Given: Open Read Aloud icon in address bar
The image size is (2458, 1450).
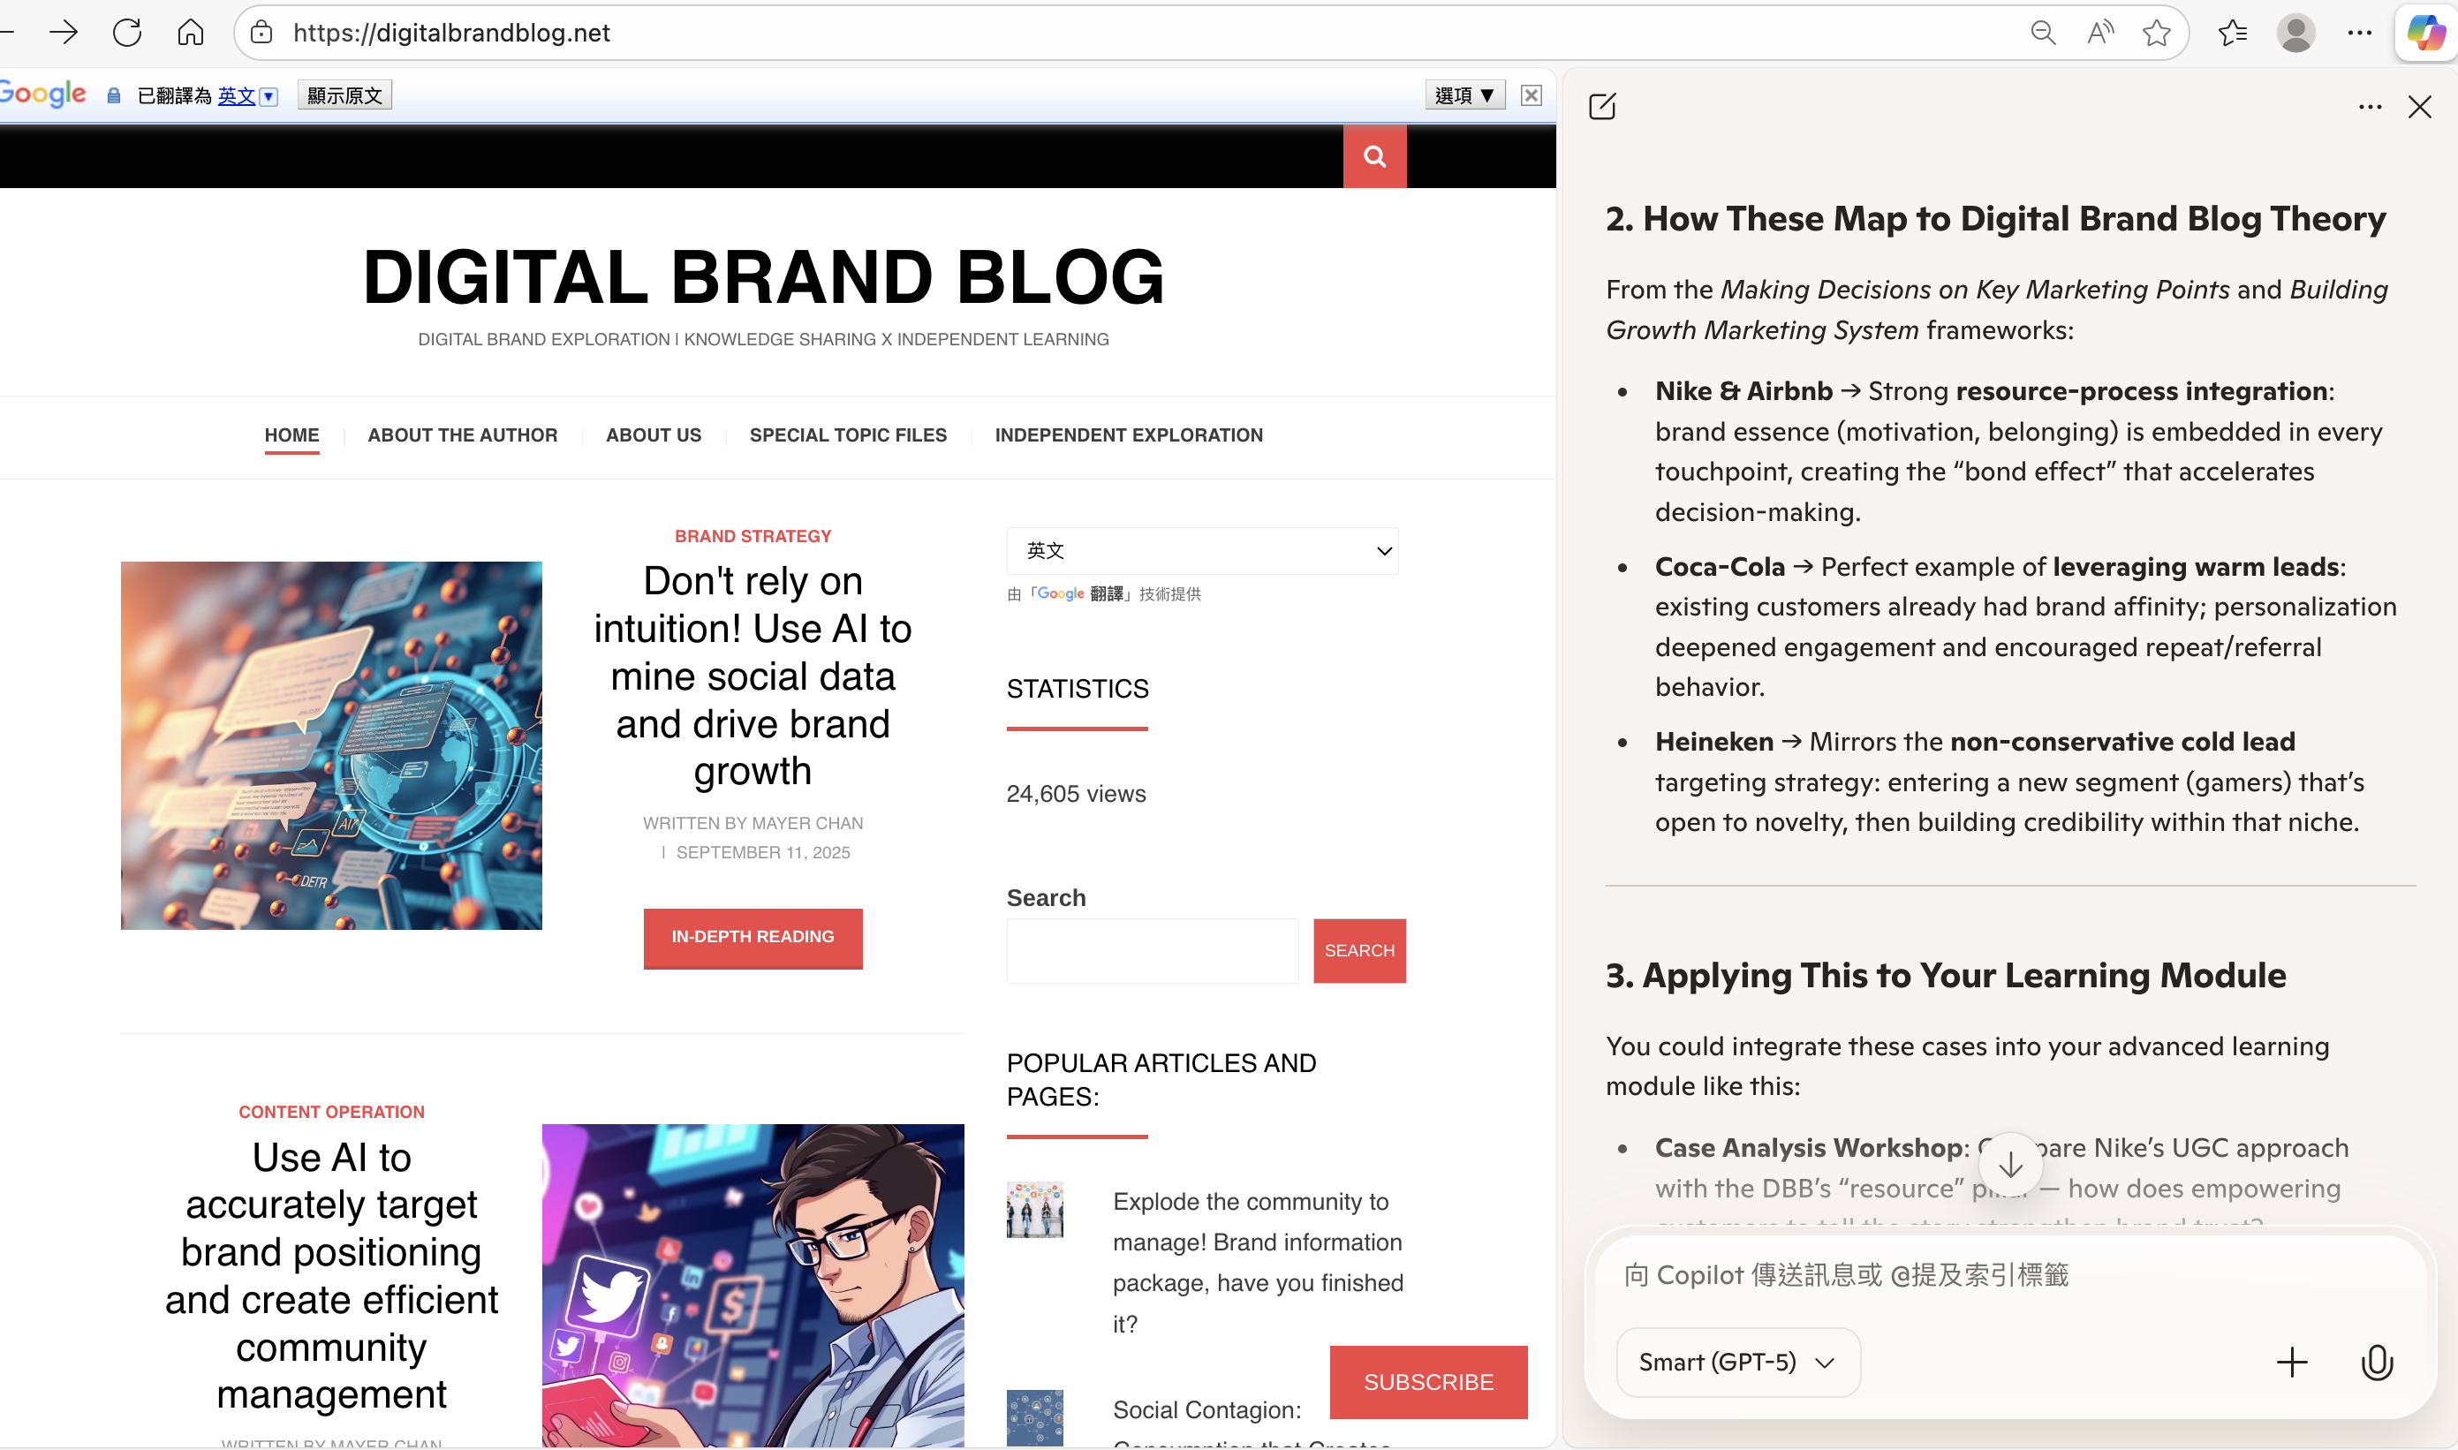Looking at the screenshot, I should pyautogui.click(x=2099, y=33).
